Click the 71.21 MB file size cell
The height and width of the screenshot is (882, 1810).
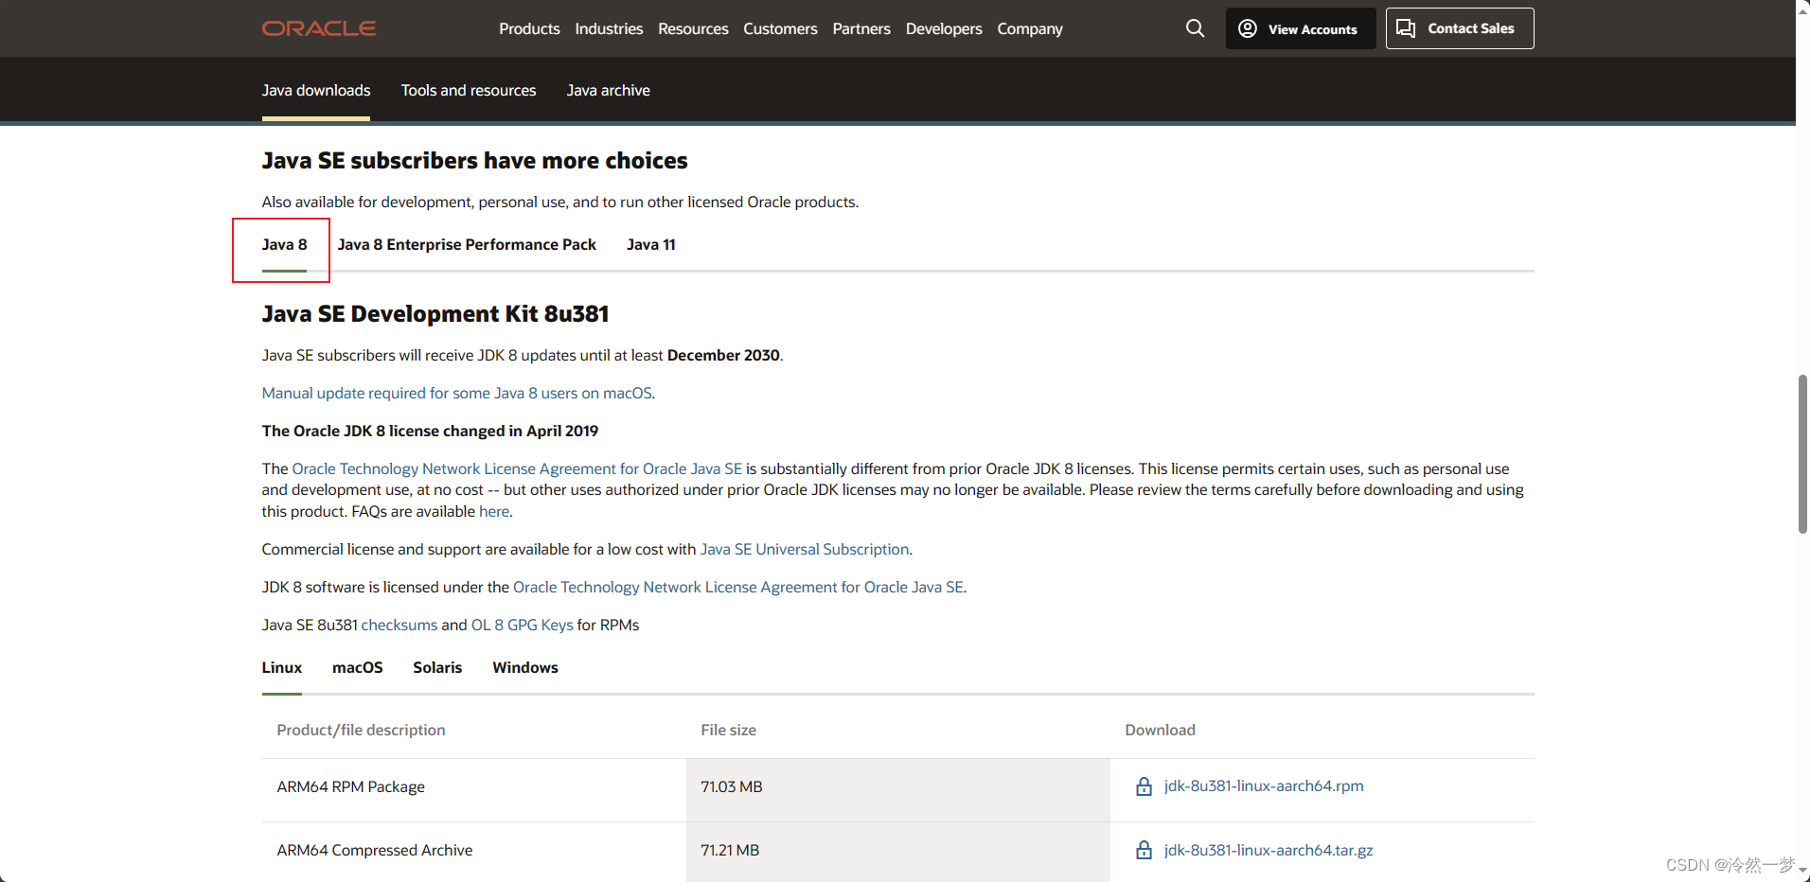898,852
